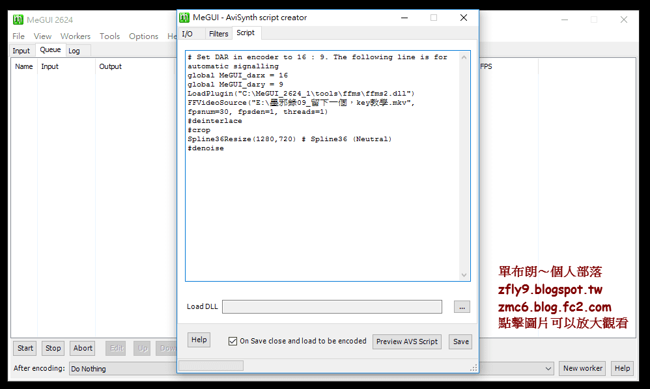
Task: Click the Preview AVS Script button
Action: tap(406, 342)
